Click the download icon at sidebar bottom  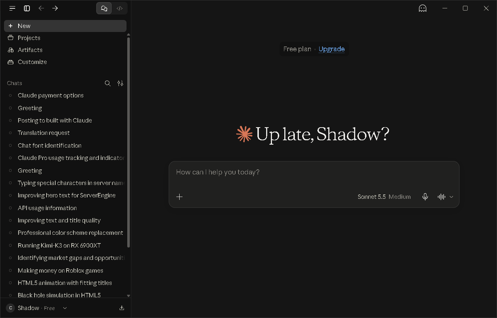pos(122,308)
